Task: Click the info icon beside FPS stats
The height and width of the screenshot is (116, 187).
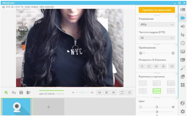Action: click(x=4, y=7)
